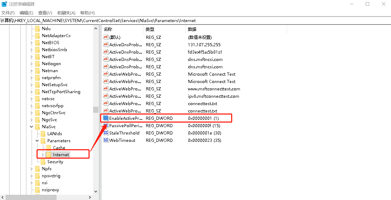The height and width of the screenshot is (200, 391).
Task: Click the tree pane scroll up arrow
Action: [x=96, y=28]
